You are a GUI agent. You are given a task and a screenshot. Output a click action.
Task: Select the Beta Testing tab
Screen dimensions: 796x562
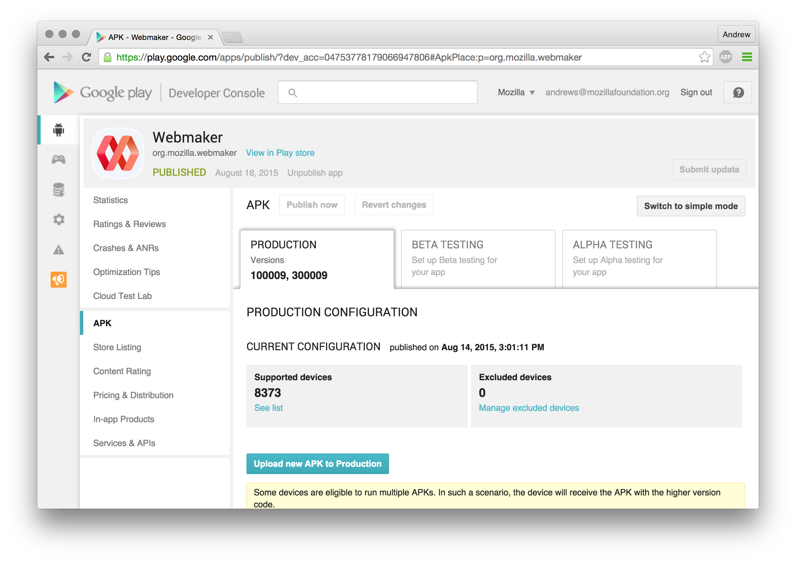click(478, 258)
